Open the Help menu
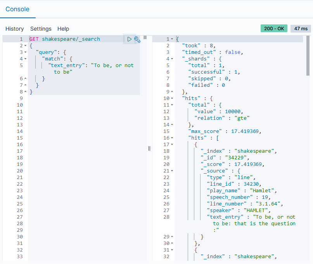 (63, 29)
